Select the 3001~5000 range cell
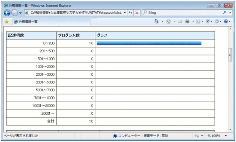Image resolution: width=236 pixels, height=142 pixels. (x=31, y=82)
